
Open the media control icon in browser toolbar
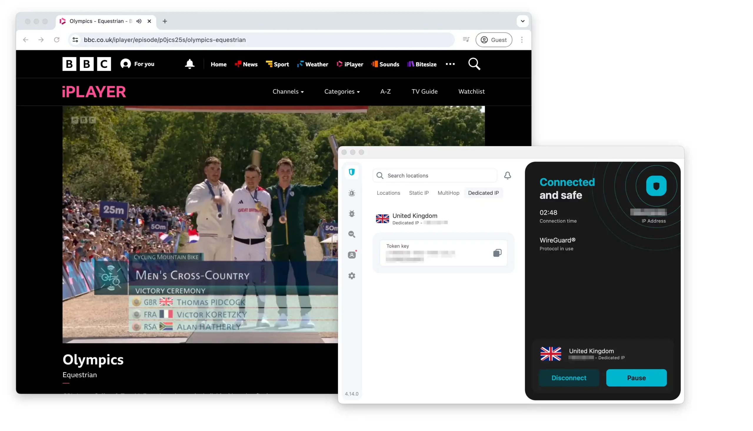pos(466,40)
